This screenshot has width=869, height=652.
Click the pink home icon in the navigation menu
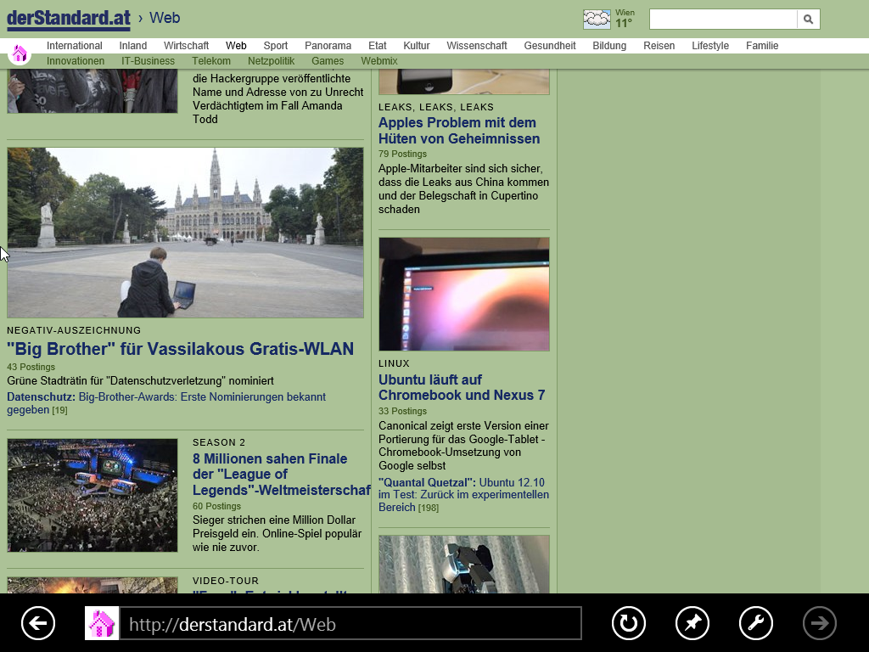pos(20,53)
